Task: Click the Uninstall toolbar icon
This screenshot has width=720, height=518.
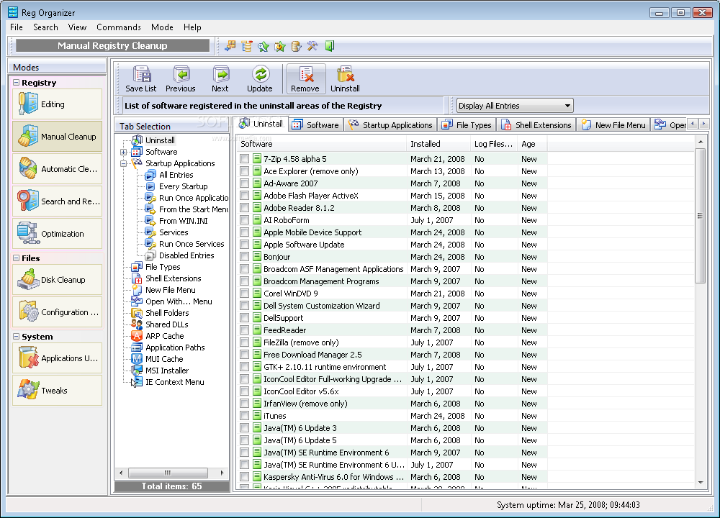Action: [x=345, y=75]
